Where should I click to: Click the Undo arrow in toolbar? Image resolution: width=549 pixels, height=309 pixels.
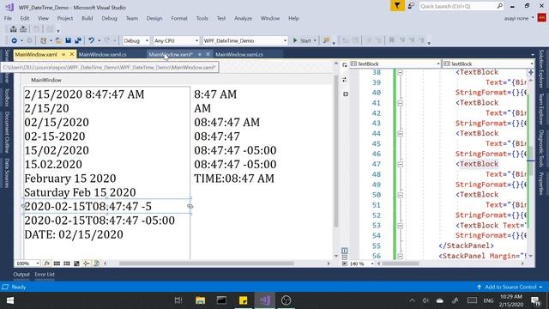pyautogui.click(x=91, y=40)
